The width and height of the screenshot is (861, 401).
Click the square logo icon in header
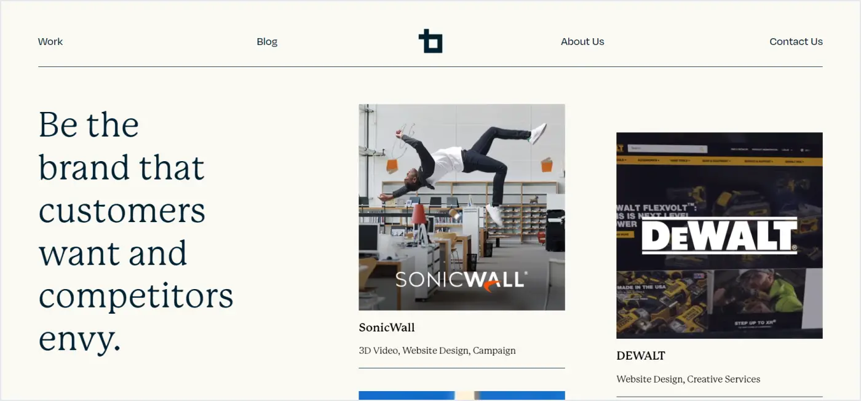pyautogui.click(x=430, y=41)
